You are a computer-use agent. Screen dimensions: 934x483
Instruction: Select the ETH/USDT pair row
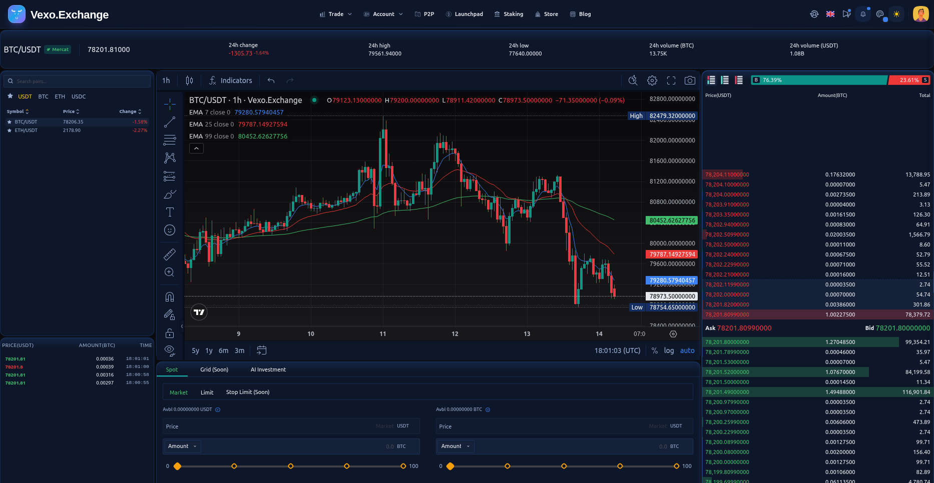(77, 130)
